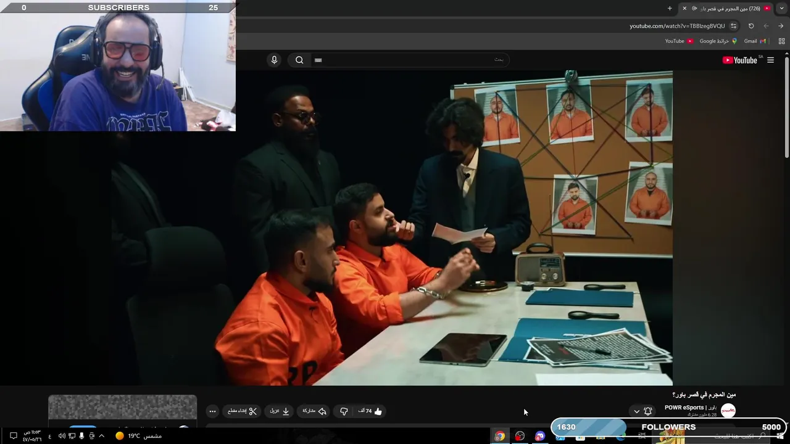The width and height of the screenshot is (790, 444).
Task: Open the taskbar clock and date
Action: click(32, 436)
